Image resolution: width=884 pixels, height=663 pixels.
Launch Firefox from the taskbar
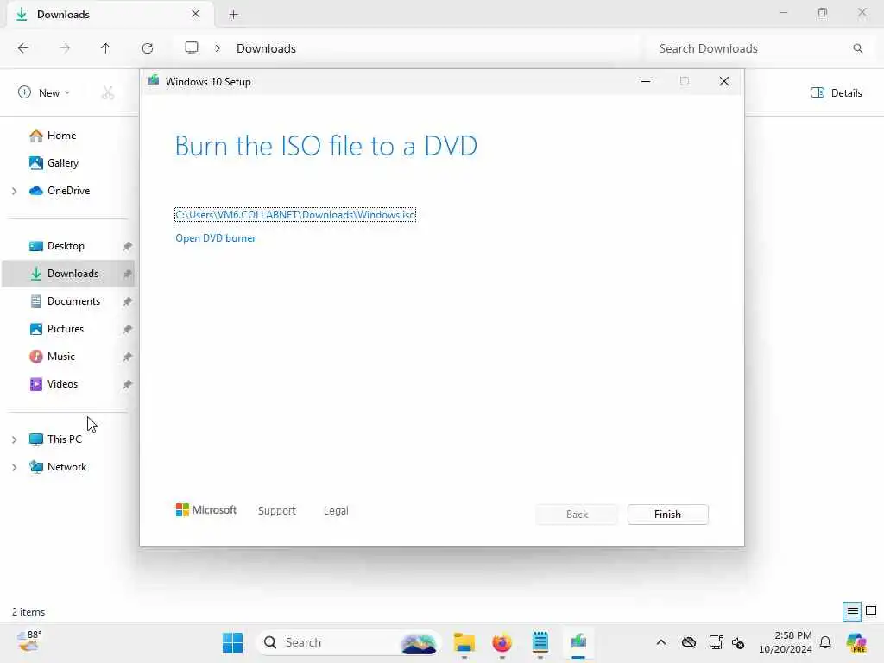502,642
